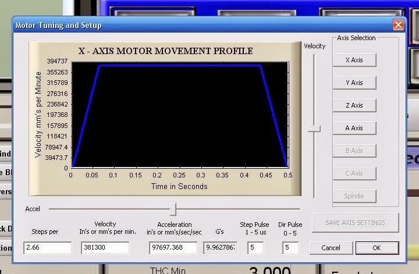Click the 'Time in Seconds' axis label

[x=179, y=186]
